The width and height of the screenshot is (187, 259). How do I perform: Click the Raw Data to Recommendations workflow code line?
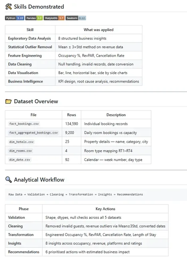point(76,194)
